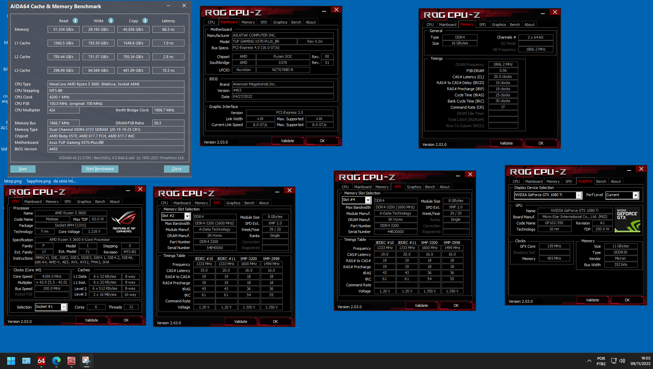This screenshot has height=369, width=653.
Task: Open the ROG CPU-Z taskbar icon
Action: [x=72, y=360]
